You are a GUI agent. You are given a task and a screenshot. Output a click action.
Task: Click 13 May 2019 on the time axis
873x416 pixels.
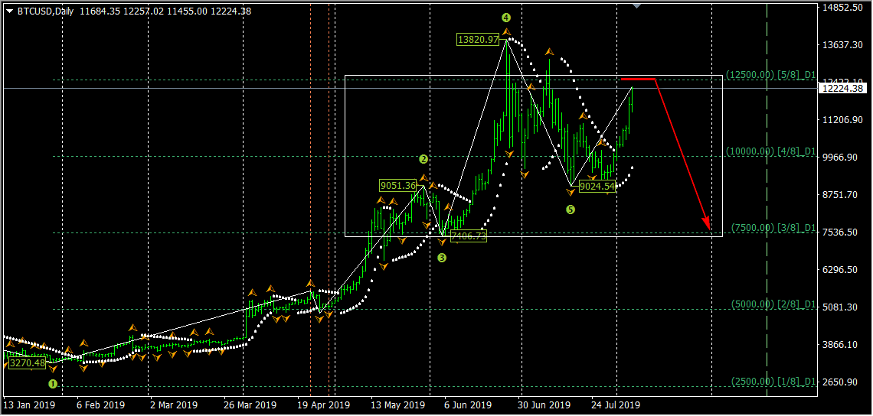(x=397, y=405)
